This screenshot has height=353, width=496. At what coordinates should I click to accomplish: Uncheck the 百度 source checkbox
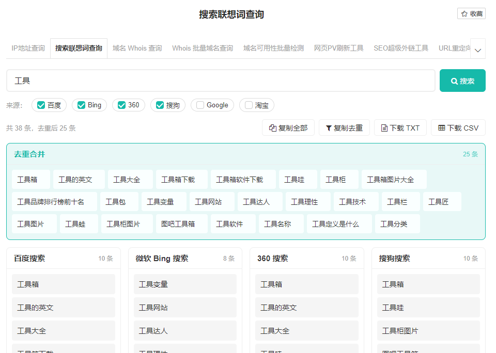point(41,105)
